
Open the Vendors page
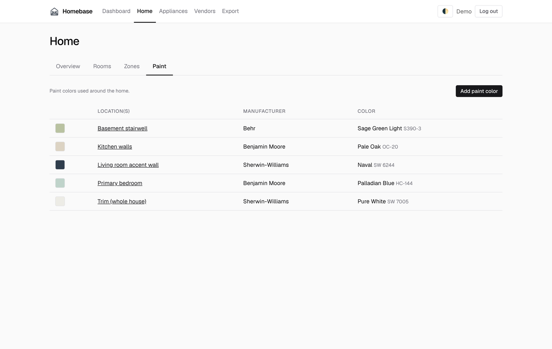205,11
